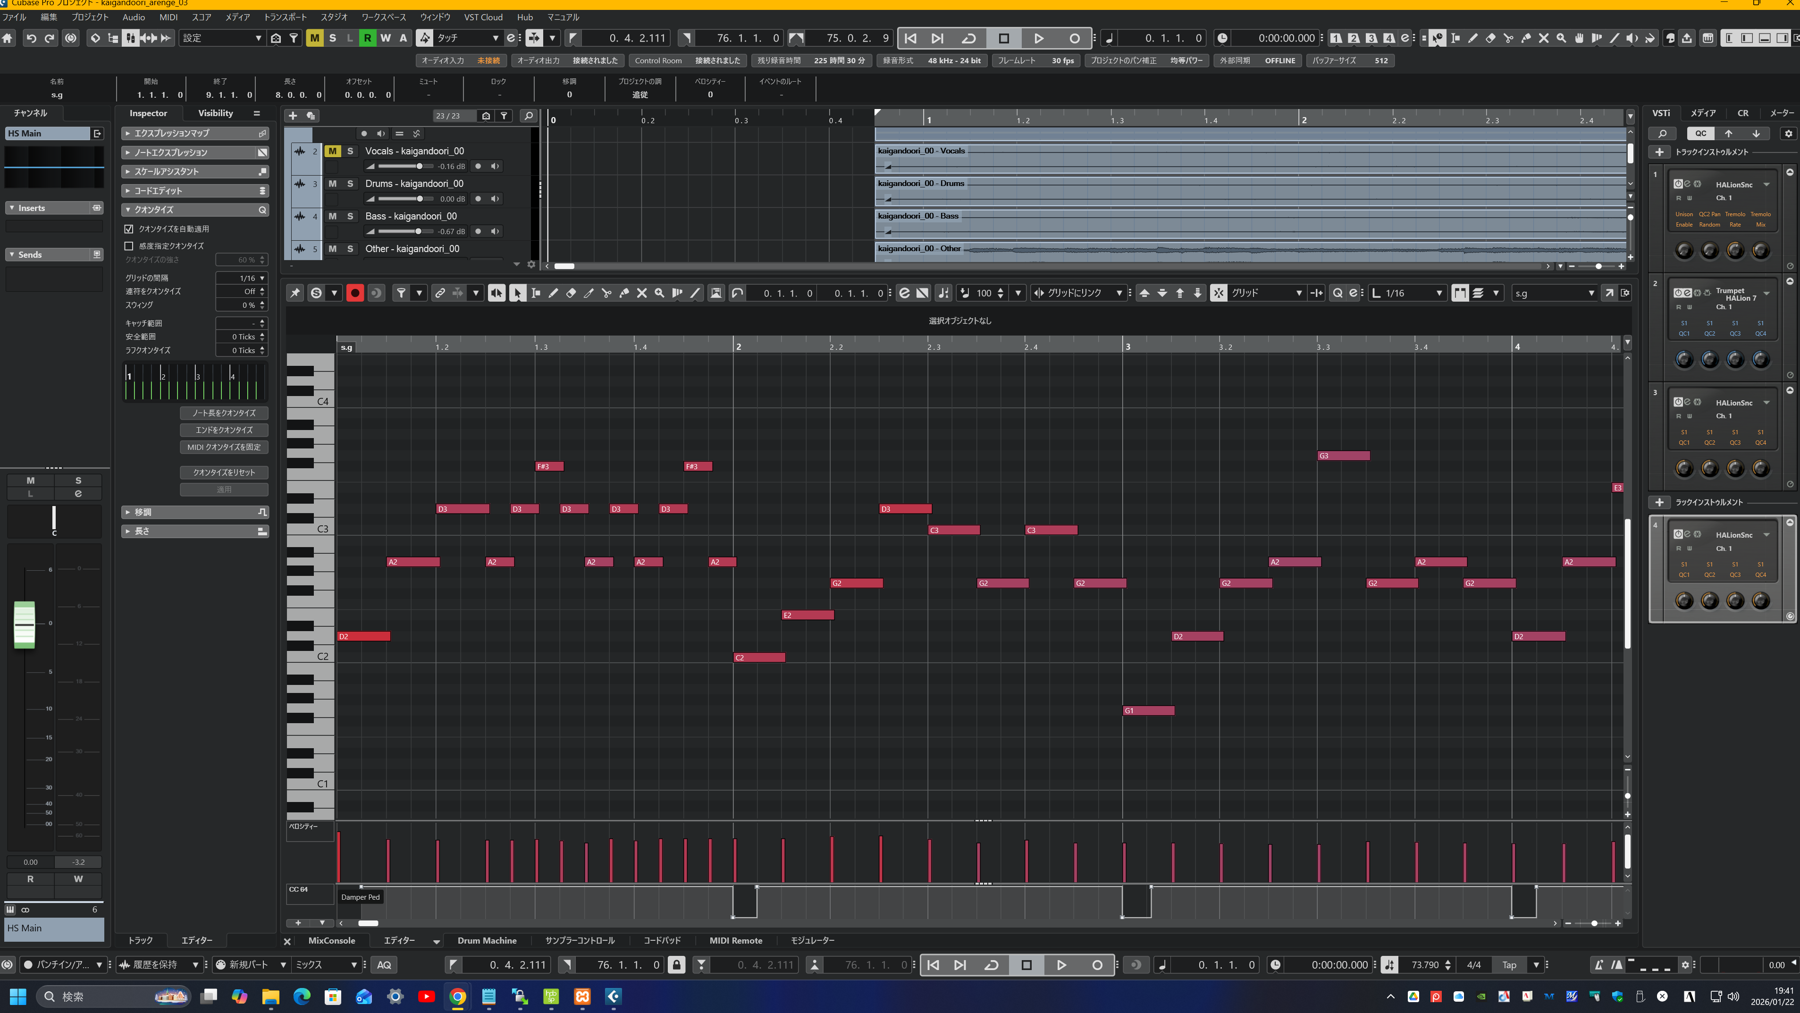Solo the Drums track

click(350, 183)
